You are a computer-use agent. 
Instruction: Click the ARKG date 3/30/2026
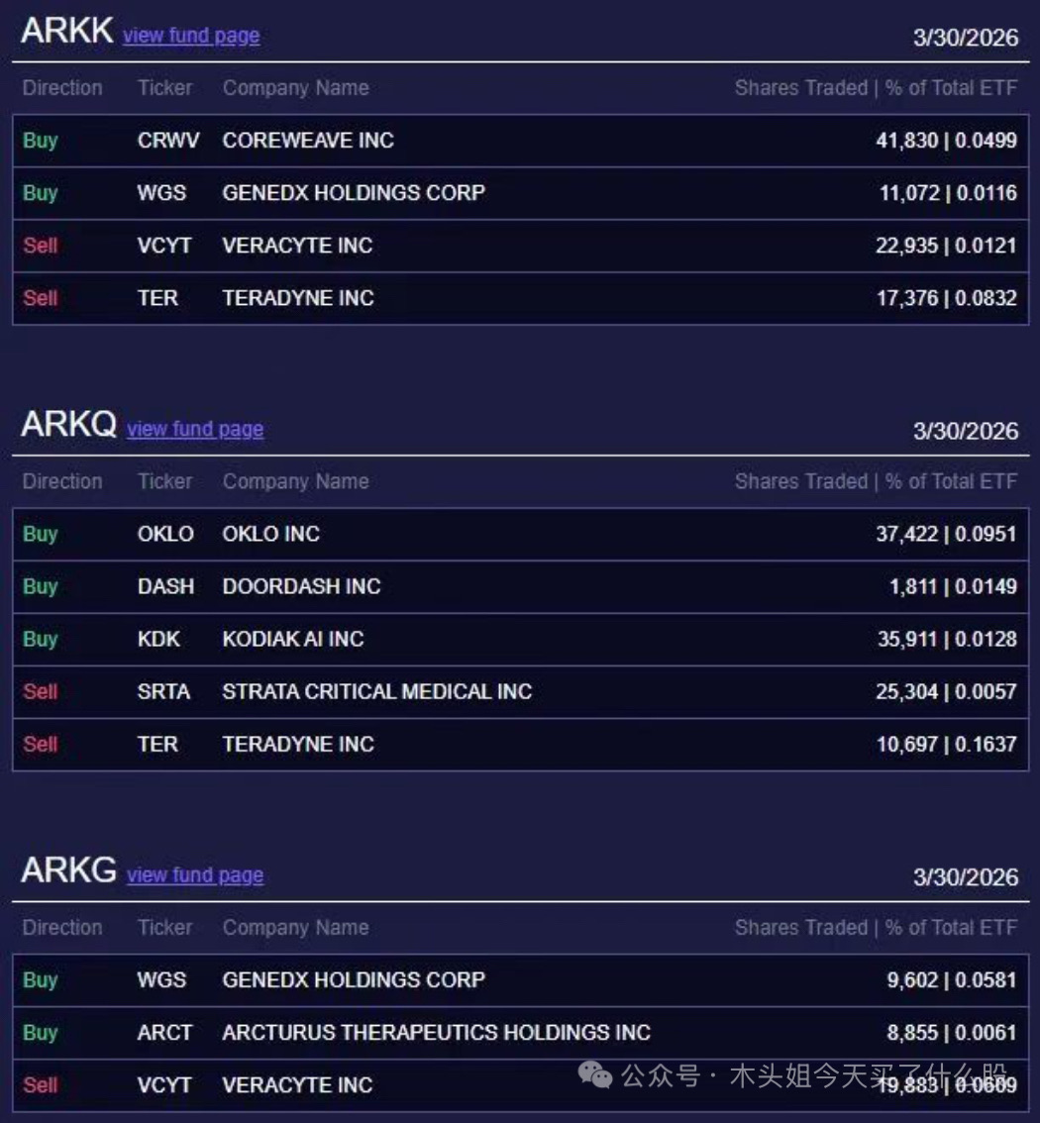[965, 877]
